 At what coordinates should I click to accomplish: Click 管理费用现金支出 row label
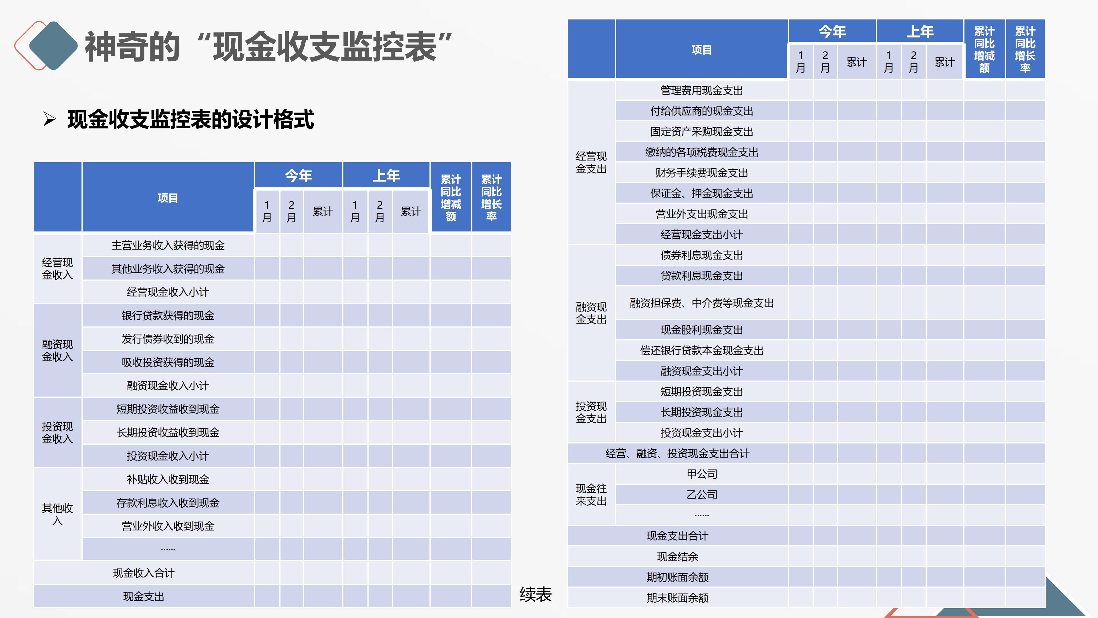pyautogui.click(x=701, y=90)
